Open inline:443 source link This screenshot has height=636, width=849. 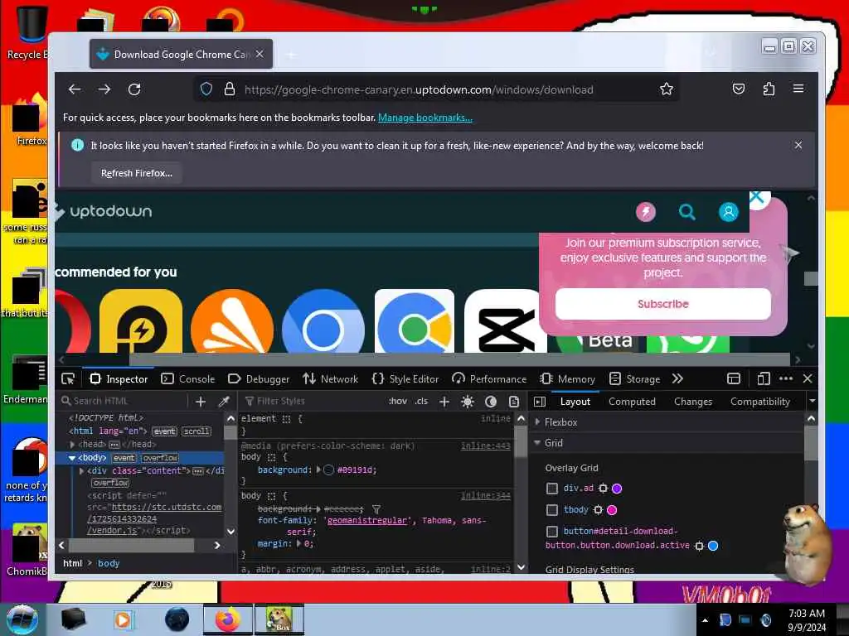[x=486, y=446]
